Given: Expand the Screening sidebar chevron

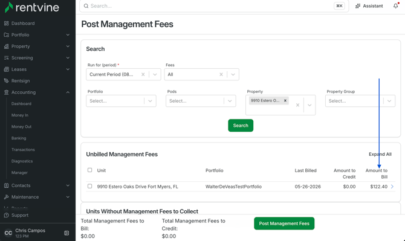Looking at the screenshot, I should click(x=68, y=58).
